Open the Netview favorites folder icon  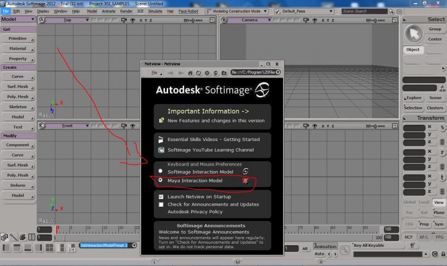224,73
